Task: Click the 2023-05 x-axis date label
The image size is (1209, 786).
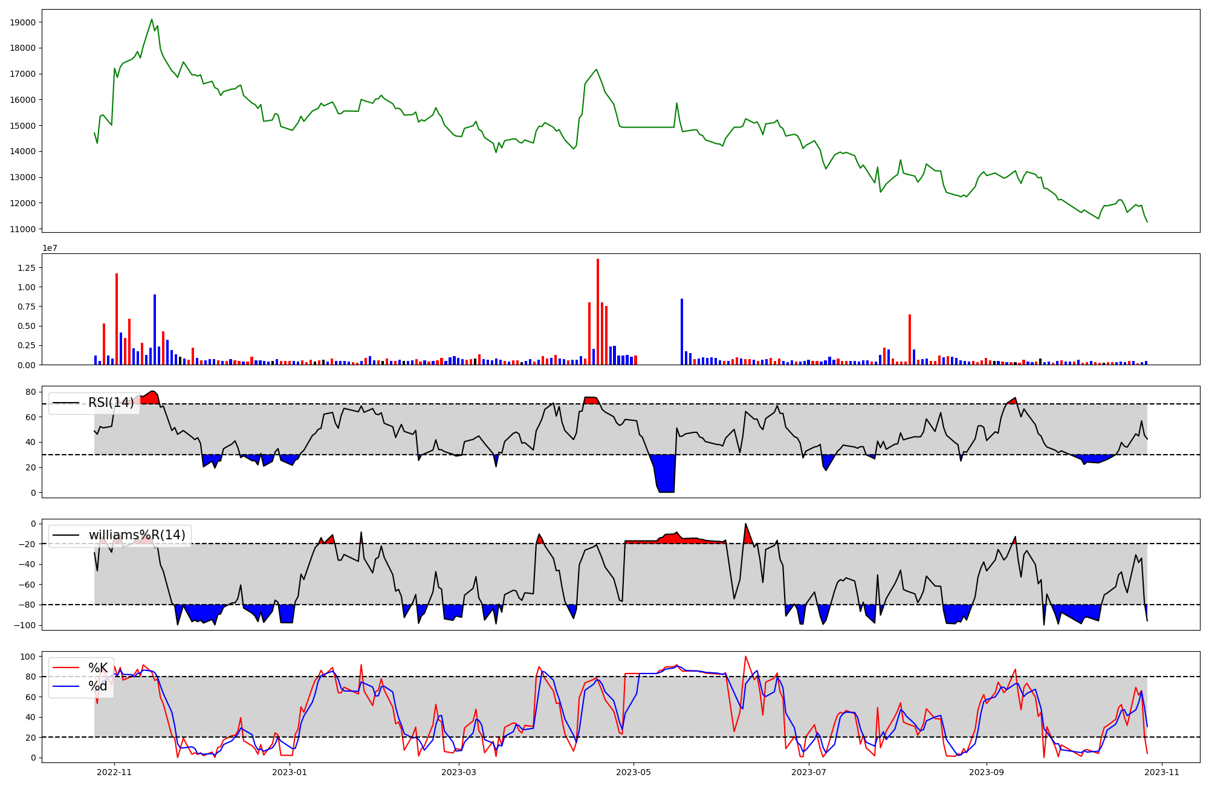Action: pos(634,772)
